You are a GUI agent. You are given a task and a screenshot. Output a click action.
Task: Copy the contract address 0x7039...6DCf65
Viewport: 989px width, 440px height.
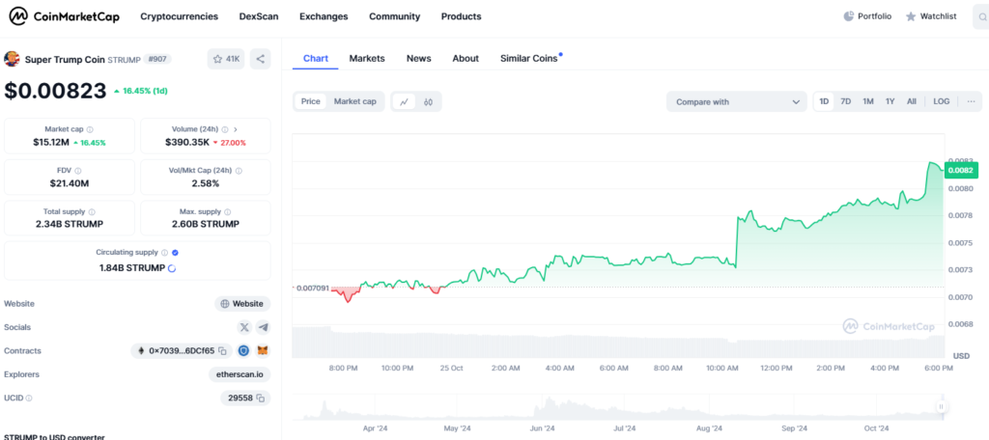pos(222,351)
